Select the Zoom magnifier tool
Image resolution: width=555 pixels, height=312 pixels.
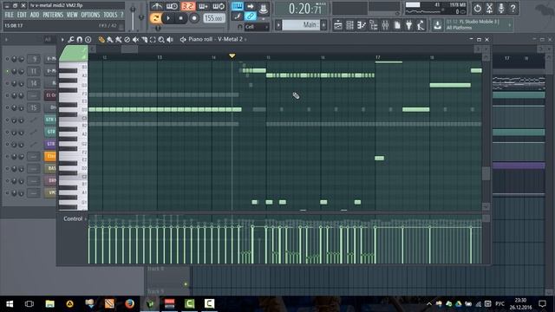pos(161,40)
